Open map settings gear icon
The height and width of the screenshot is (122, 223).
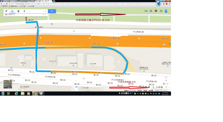(149, 87)
